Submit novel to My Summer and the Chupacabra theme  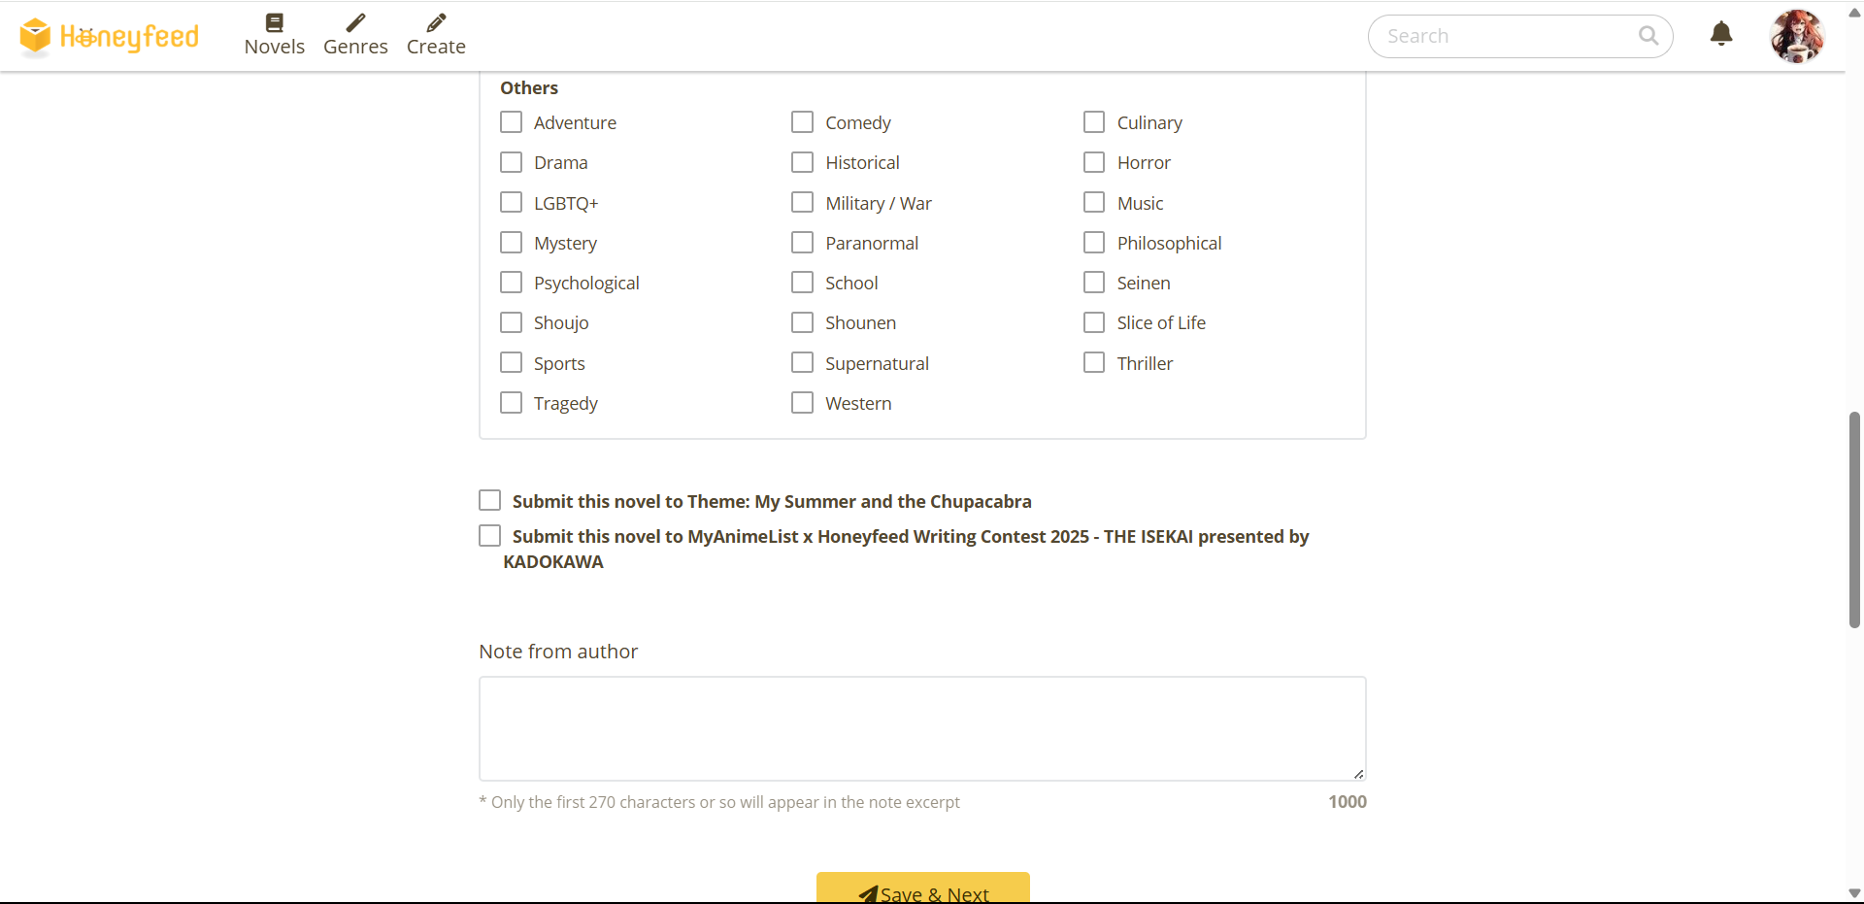pos(489,500)
